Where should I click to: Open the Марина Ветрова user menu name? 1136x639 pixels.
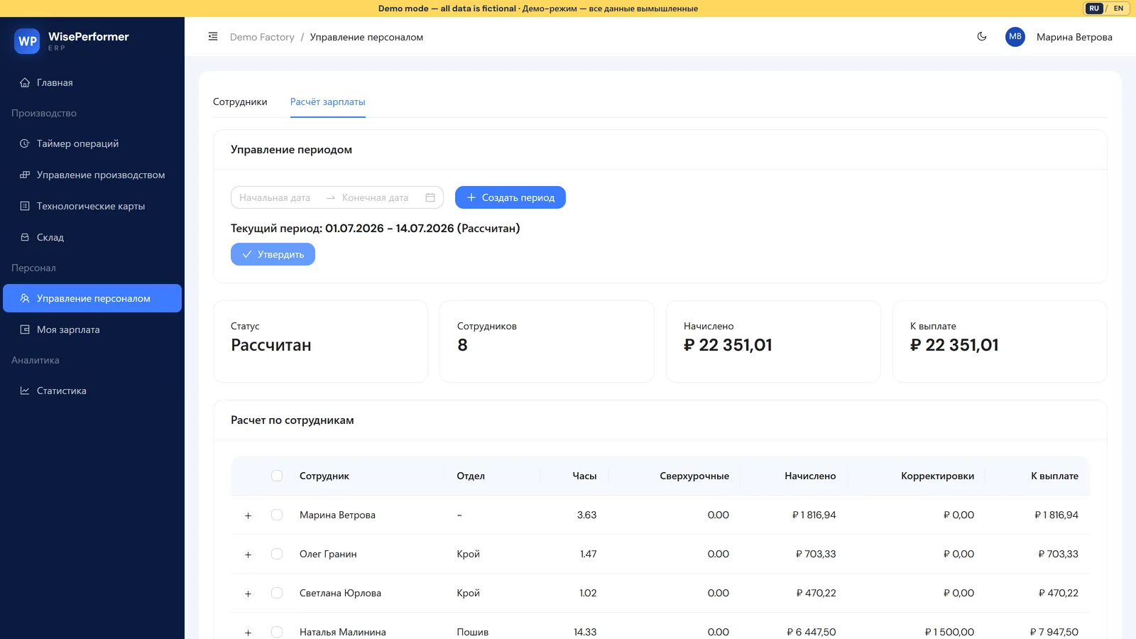pyautogui.click(x=1074, y=37)
